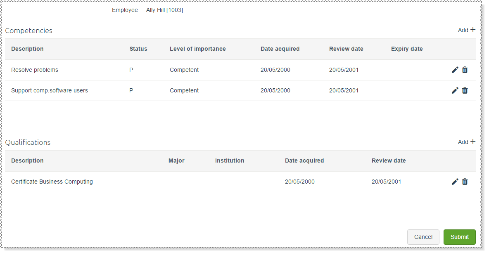Click the Institution column header
The width and height of the screenshot is (489, 255).
230,161
